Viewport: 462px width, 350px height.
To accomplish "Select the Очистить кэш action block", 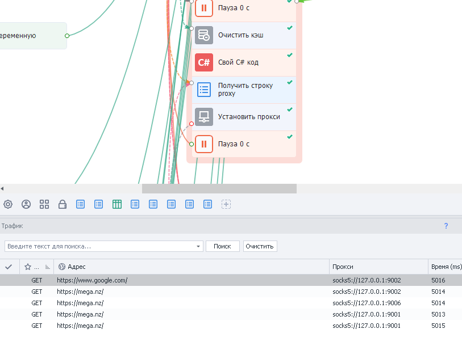I will [244, 35].
